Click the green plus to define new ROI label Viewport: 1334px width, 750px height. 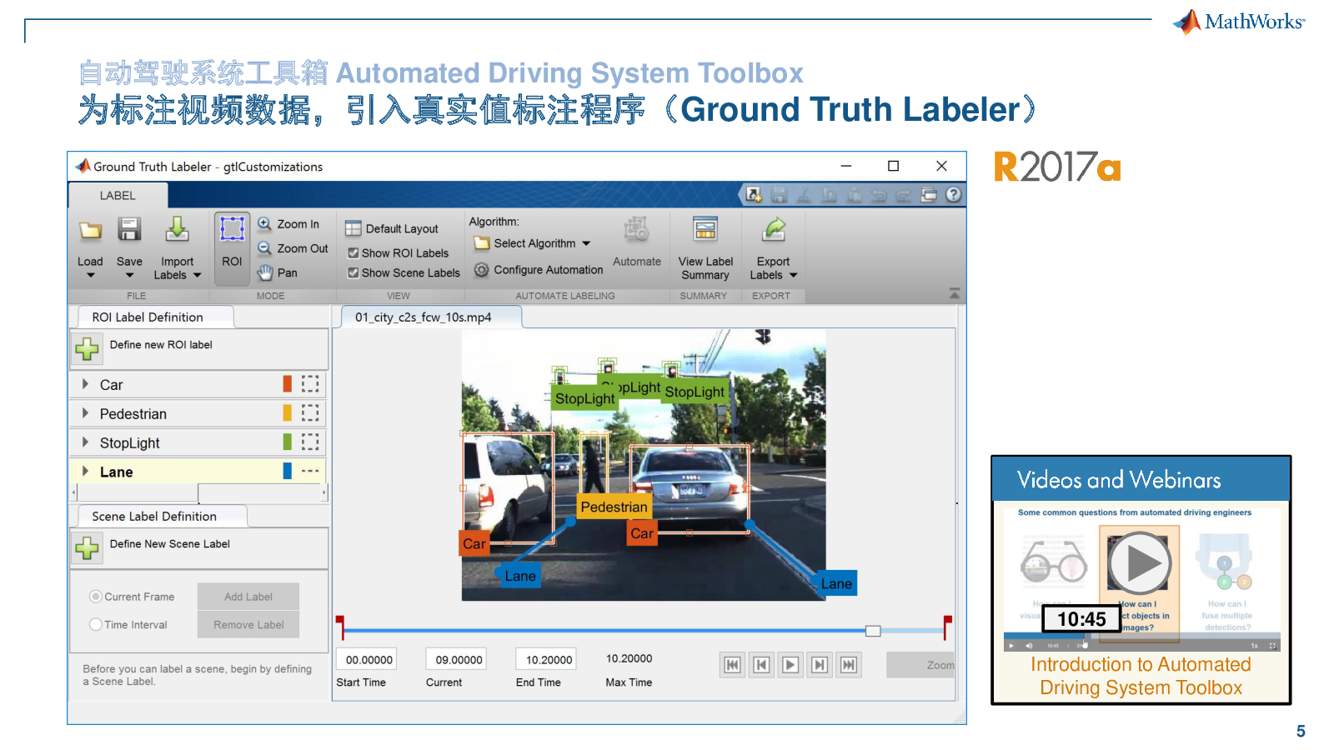pyautogui.click(x=87, y=348)
